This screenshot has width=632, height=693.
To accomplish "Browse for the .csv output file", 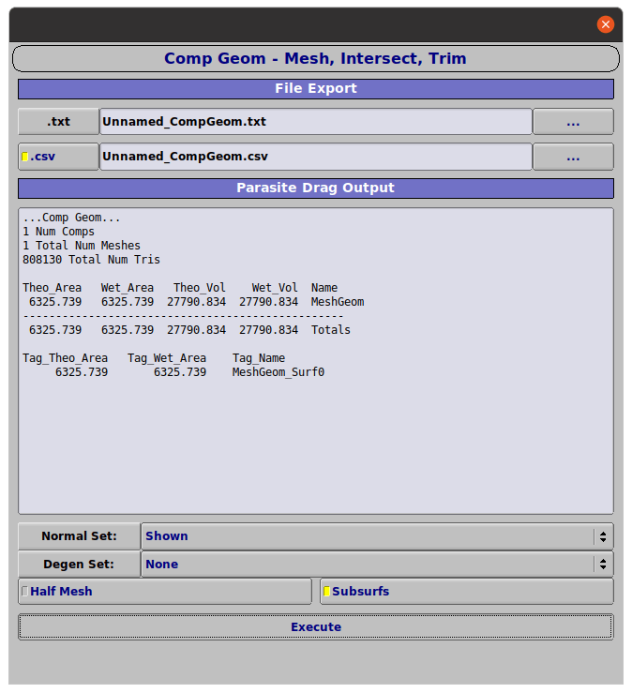I will pyautogui.click(x=573, y=157).
